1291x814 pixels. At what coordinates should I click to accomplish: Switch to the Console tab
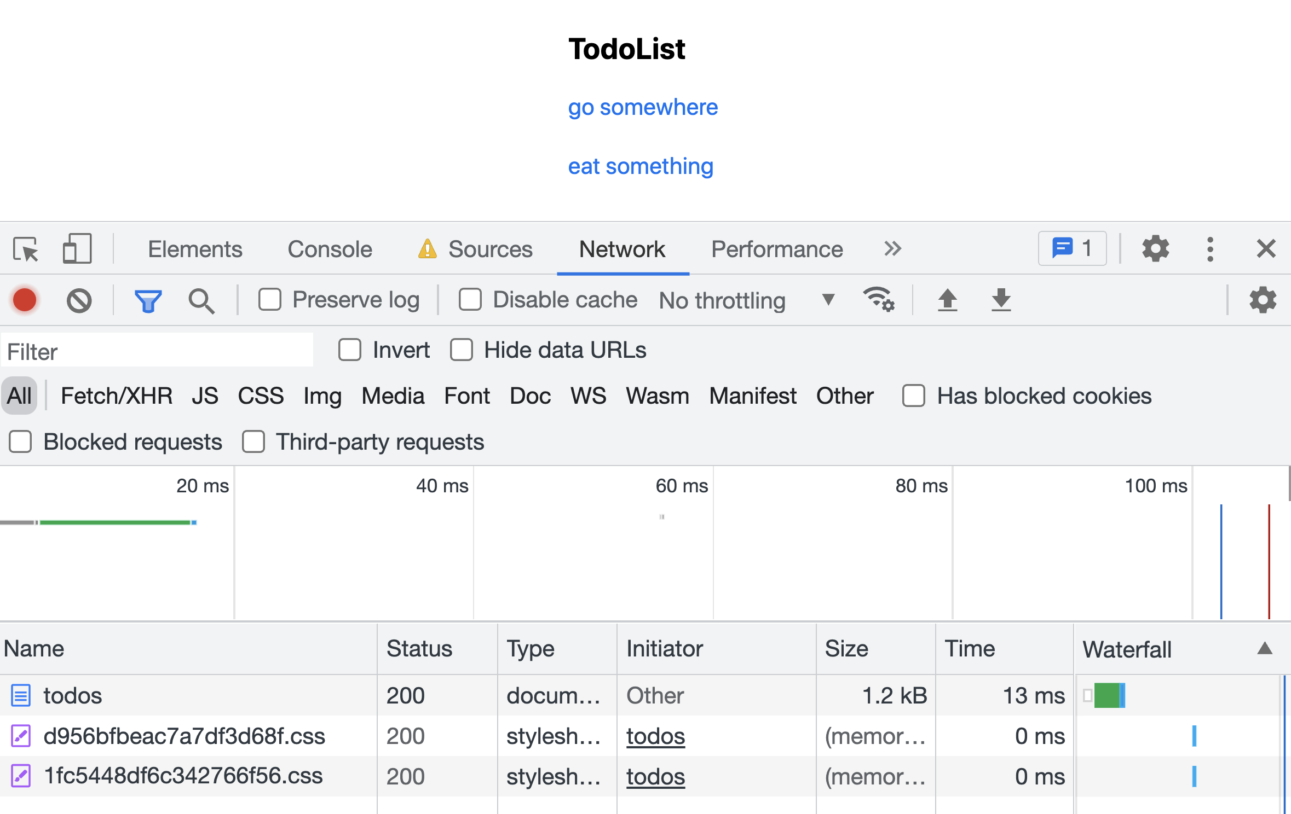click(x=330, y=249)
